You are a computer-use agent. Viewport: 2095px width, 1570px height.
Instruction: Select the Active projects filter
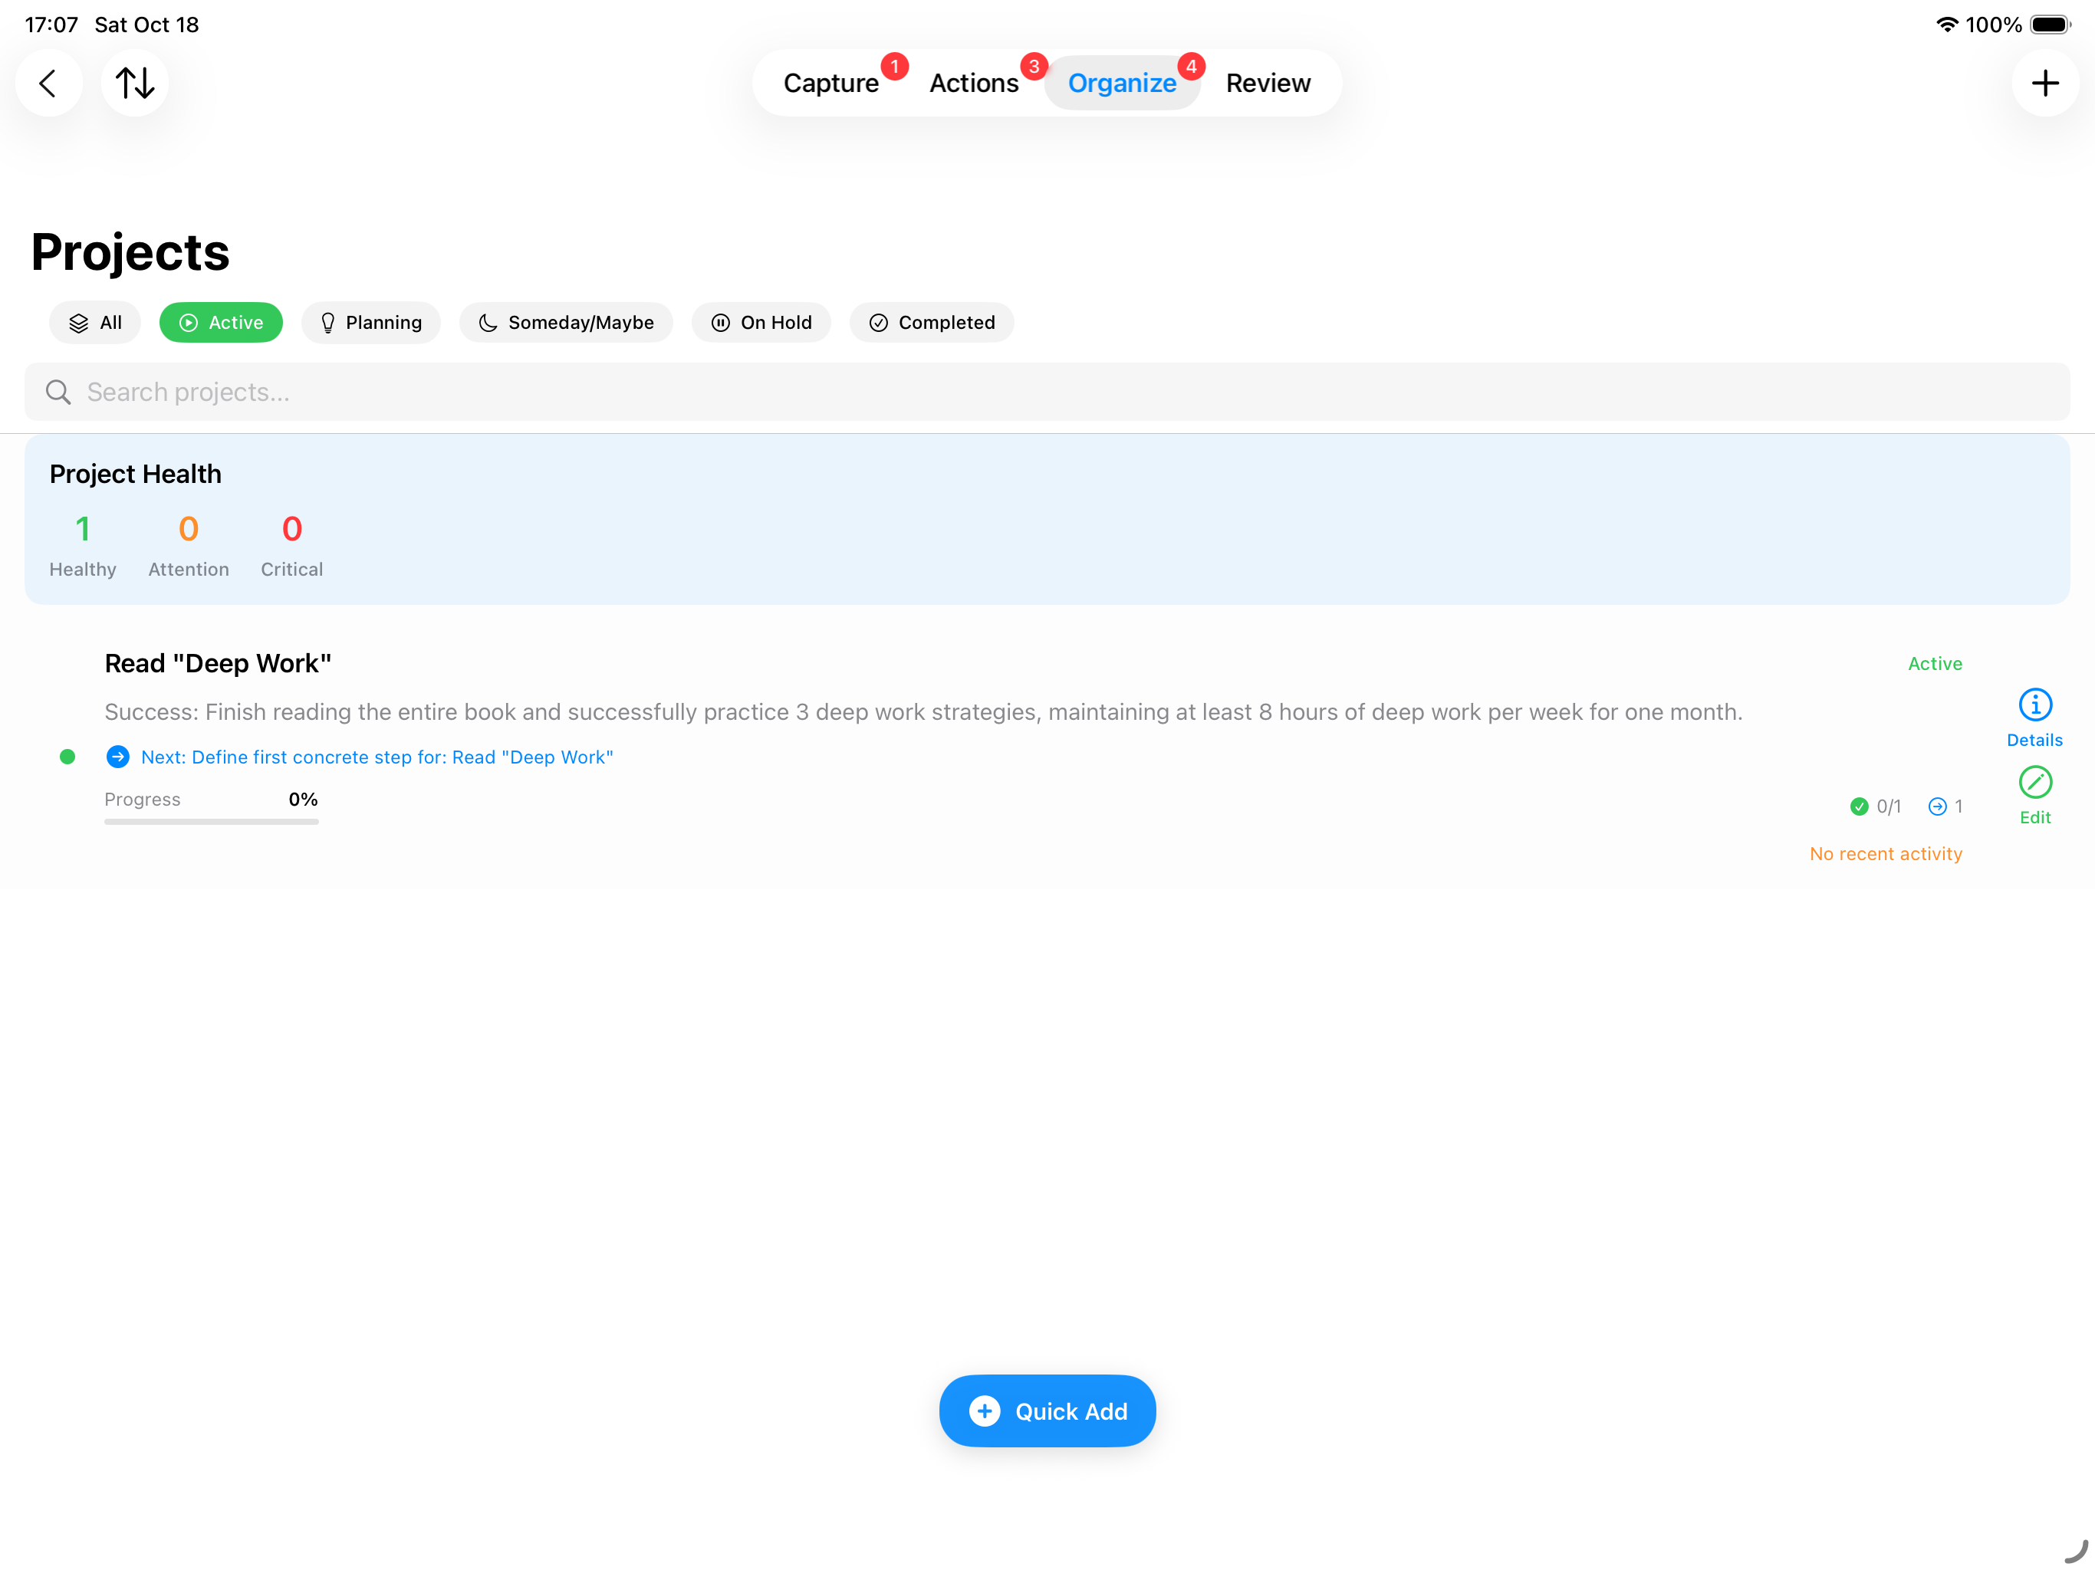pos(221,322)
